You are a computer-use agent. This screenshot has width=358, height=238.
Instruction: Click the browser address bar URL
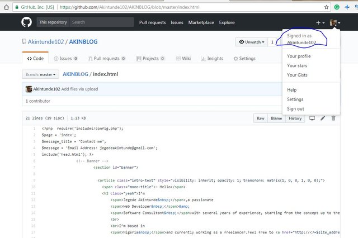pos(129,7)
